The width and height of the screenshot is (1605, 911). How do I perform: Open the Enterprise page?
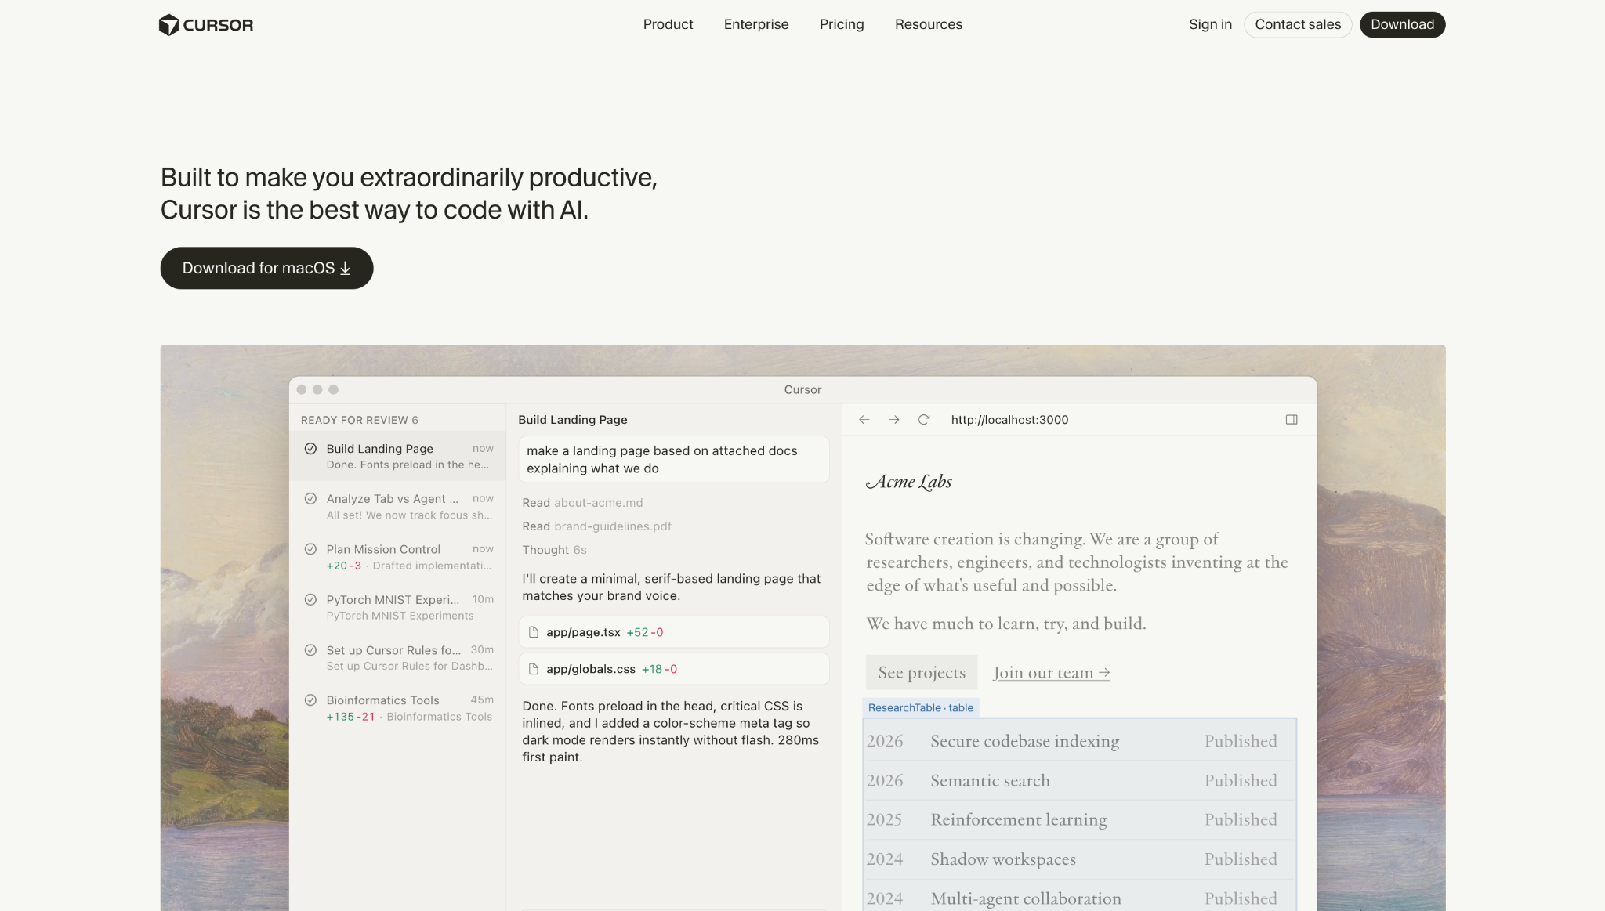click(755, 24)
